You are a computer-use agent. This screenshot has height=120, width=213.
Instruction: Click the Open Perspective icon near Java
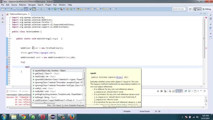(190, 9)
